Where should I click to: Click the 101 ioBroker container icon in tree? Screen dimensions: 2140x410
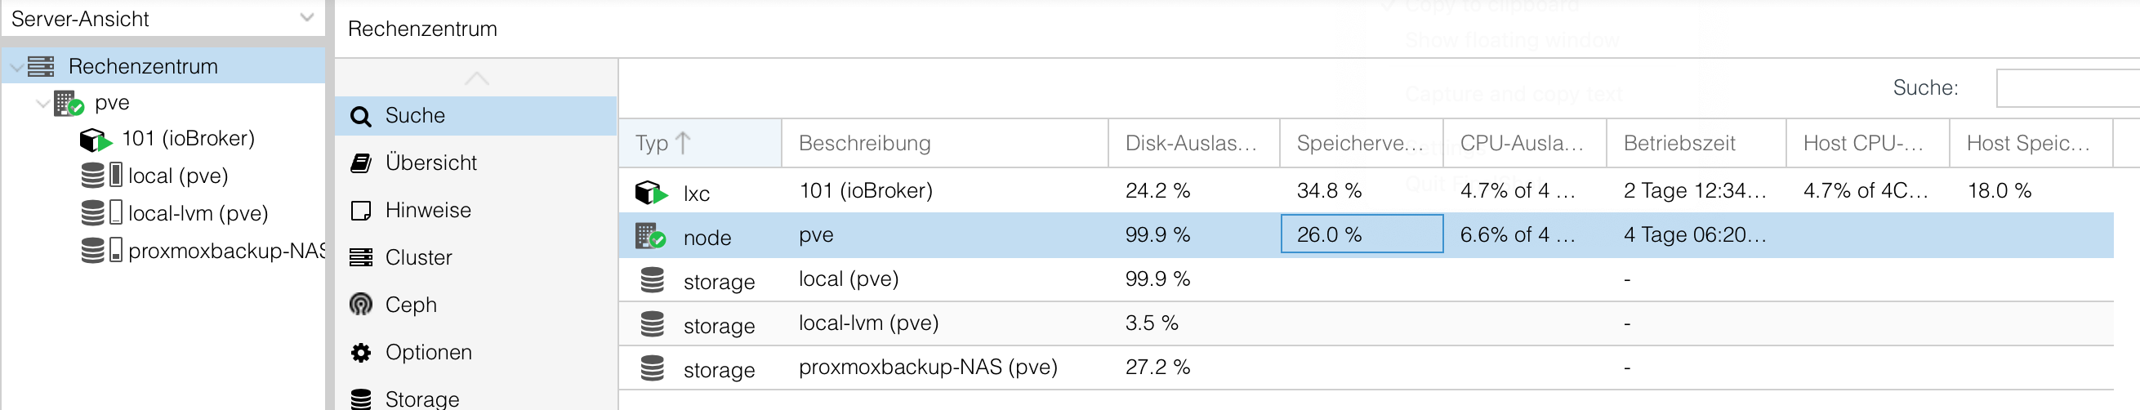[x=95, y=140]
